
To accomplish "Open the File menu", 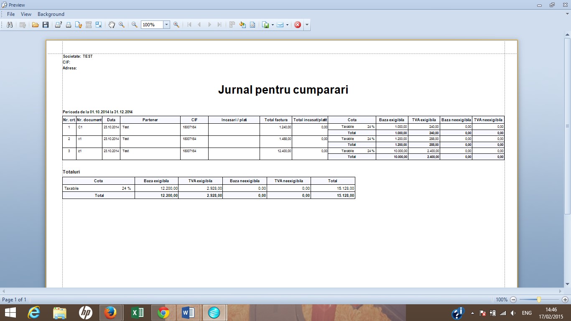I will tap(11, 14).
